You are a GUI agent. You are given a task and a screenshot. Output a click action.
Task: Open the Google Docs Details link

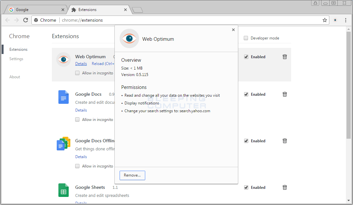tap(81, 110)
